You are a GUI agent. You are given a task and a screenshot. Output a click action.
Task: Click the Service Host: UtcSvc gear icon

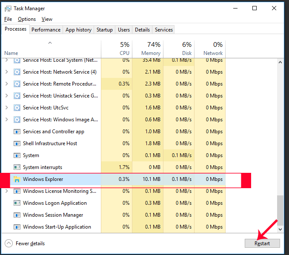pos(17,108)
